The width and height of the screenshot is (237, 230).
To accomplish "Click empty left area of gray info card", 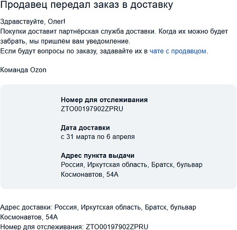I will pyautogui.click(x=31, y=137).
